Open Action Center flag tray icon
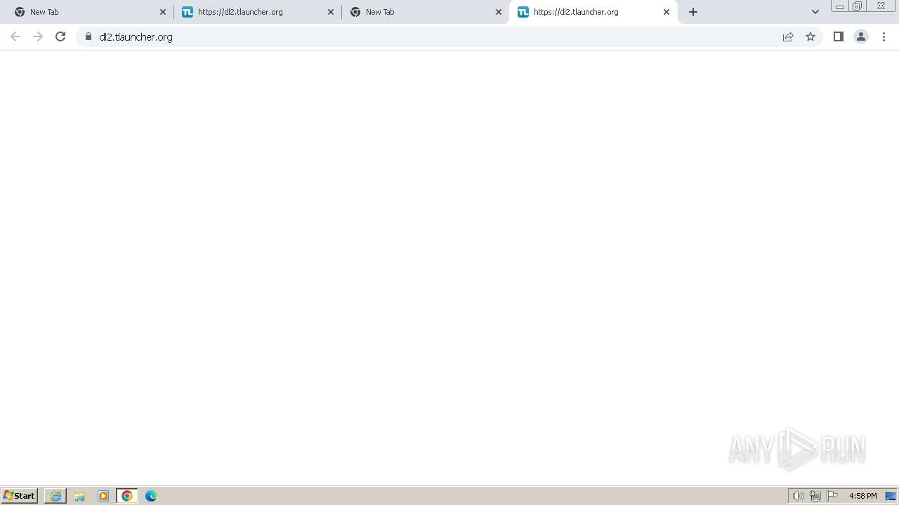 832,496
